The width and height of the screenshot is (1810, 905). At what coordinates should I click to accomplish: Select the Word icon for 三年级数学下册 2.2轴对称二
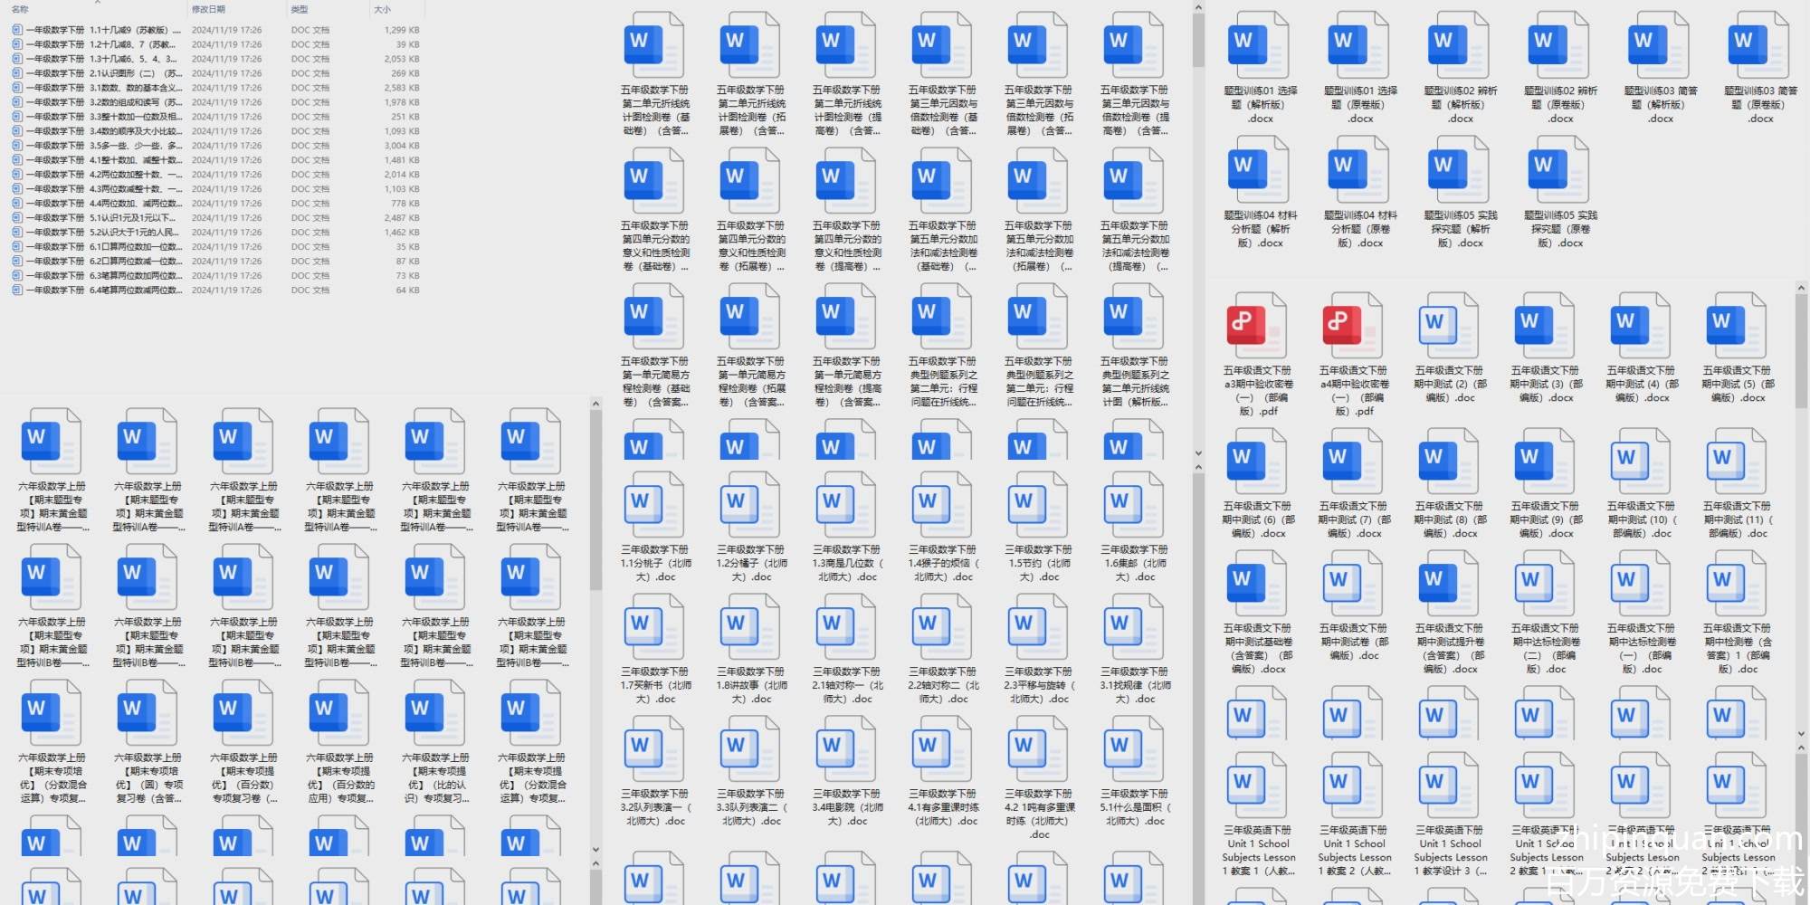[x=942, y=627]
